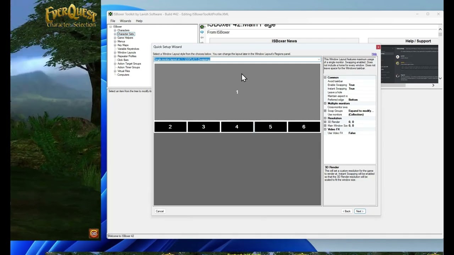Click the Cancel button
The image size is (454, 255).
(x=160, y=211)
